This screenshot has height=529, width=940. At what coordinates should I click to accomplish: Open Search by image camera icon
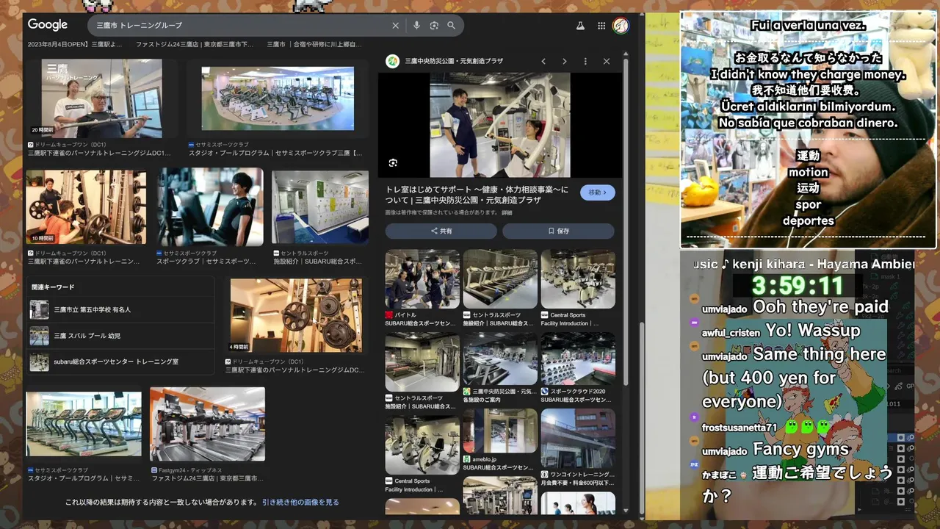434,26
